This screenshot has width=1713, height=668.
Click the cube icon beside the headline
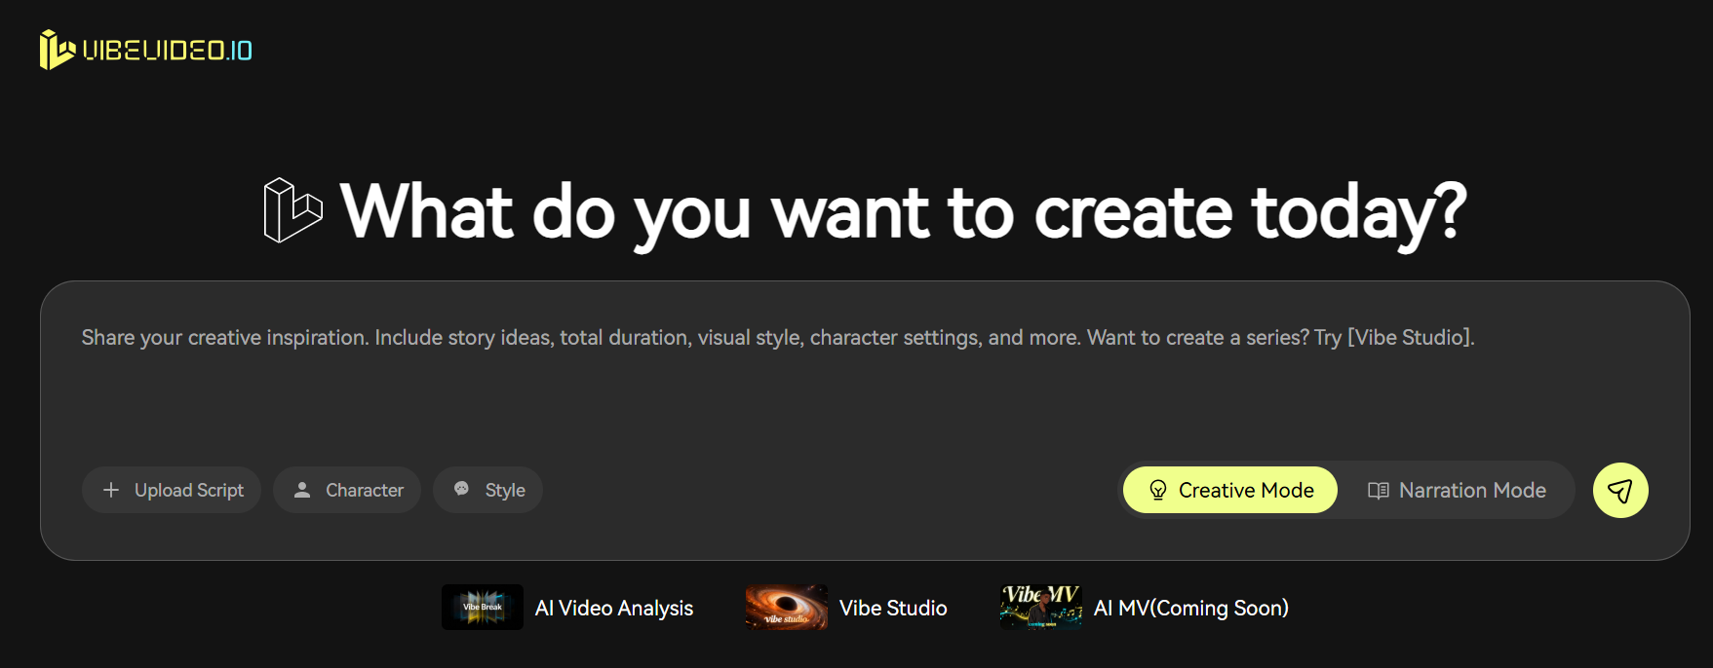tap(292, 210)
